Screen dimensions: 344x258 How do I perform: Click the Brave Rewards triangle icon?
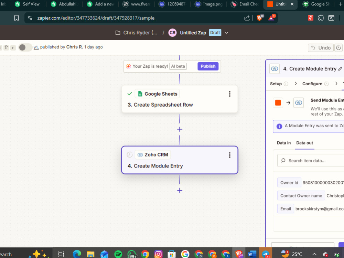point(272,18)
